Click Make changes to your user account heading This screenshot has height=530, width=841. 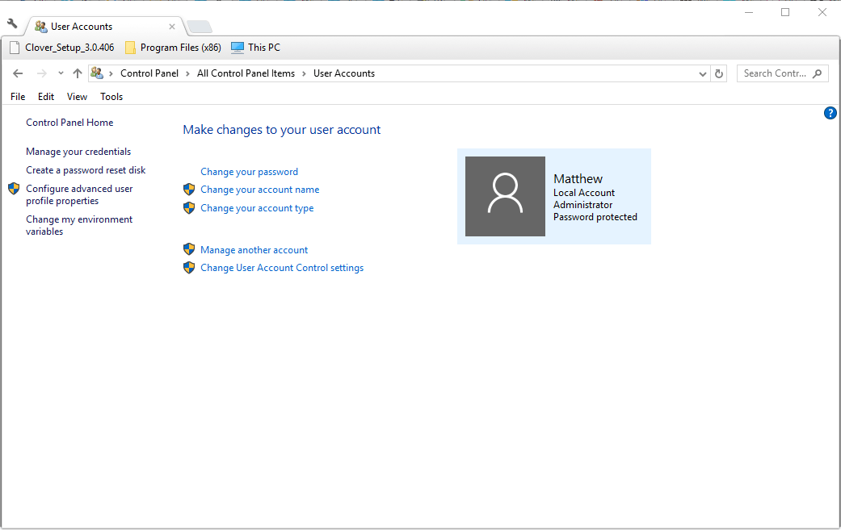coord(282,130)
